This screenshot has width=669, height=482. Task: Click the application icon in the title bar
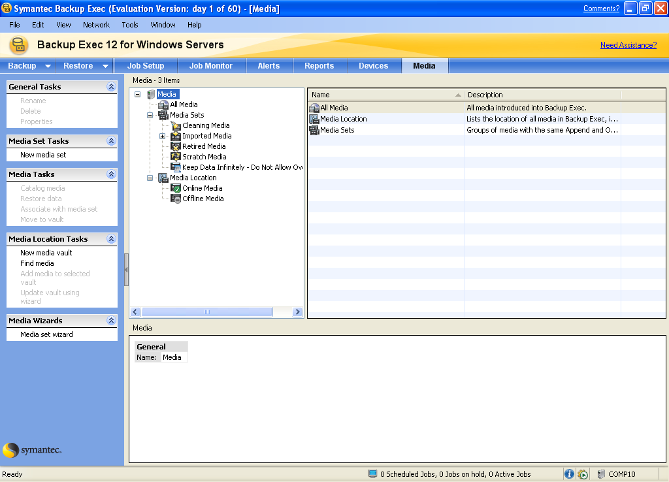[x=7, y=8]
